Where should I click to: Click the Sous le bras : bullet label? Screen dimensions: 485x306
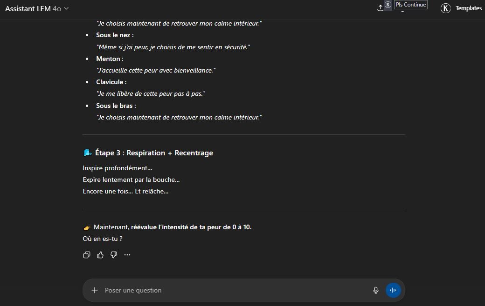[116, 106]
